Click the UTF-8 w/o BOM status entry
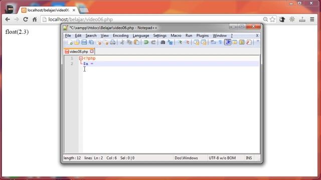 click(222, 158)
